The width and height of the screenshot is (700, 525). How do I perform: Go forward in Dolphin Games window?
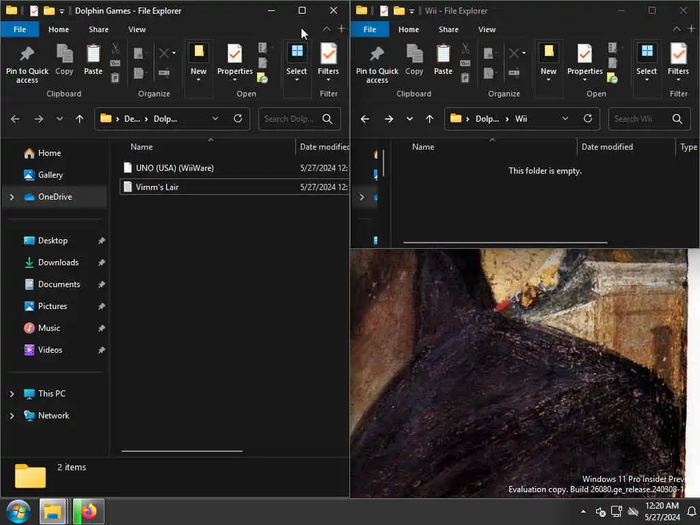pyautogui.click(x=39, y=119)
